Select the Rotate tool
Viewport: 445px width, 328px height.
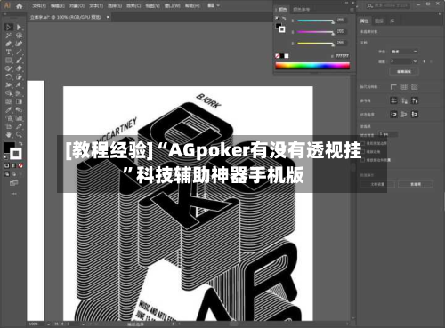click(x=9, y=76)
